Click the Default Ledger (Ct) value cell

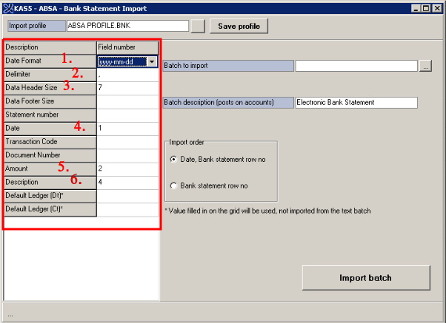(x=127, y=209)
